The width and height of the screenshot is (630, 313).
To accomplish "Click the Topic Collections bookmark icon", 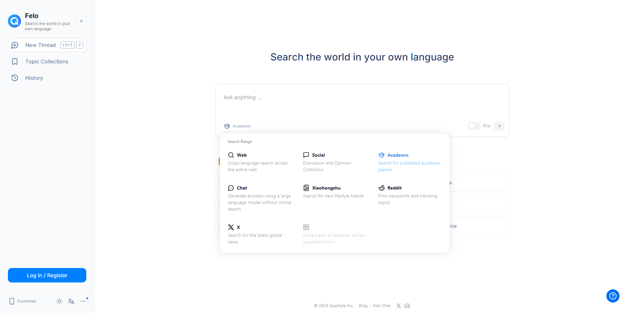I will tap(15, 61).
